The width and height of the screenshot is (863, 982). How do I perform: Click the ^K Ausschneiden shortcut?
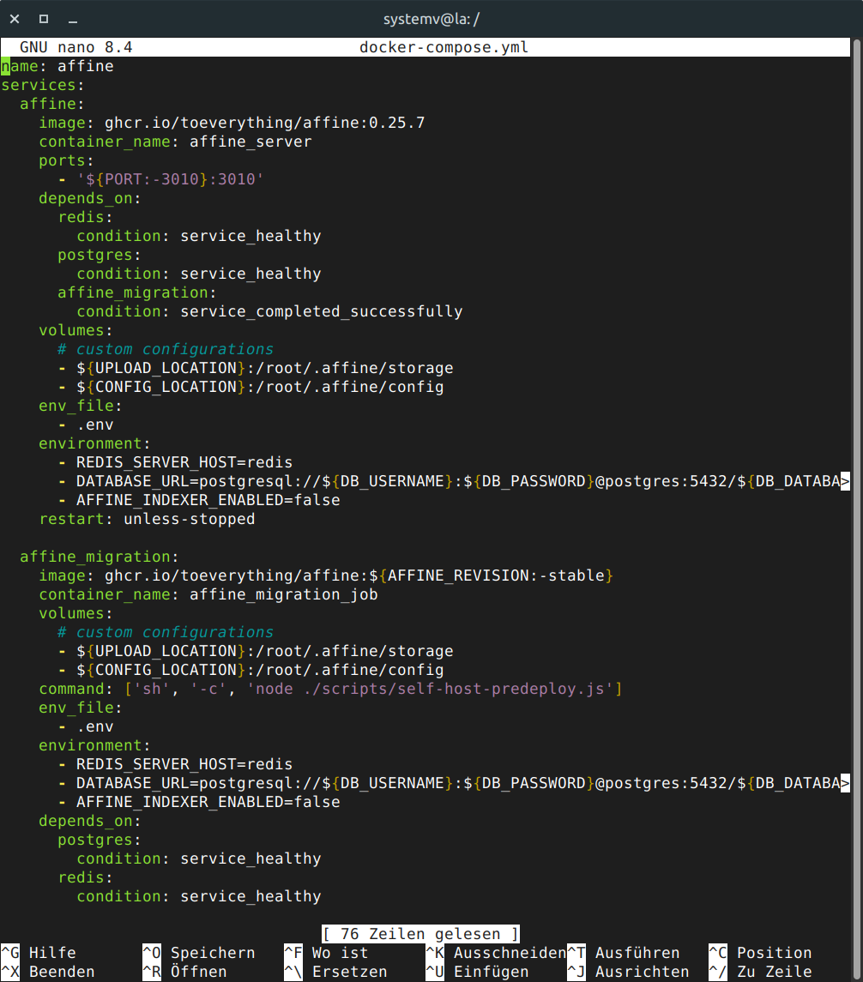[x=496, y=953]
